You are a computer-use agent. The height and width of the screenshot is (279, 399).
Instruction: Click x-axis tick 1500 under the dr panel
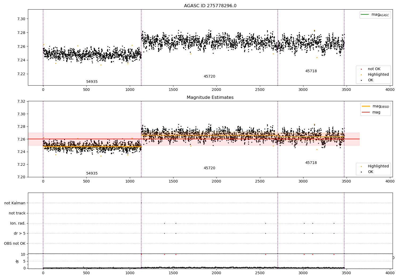coord(173,273)
